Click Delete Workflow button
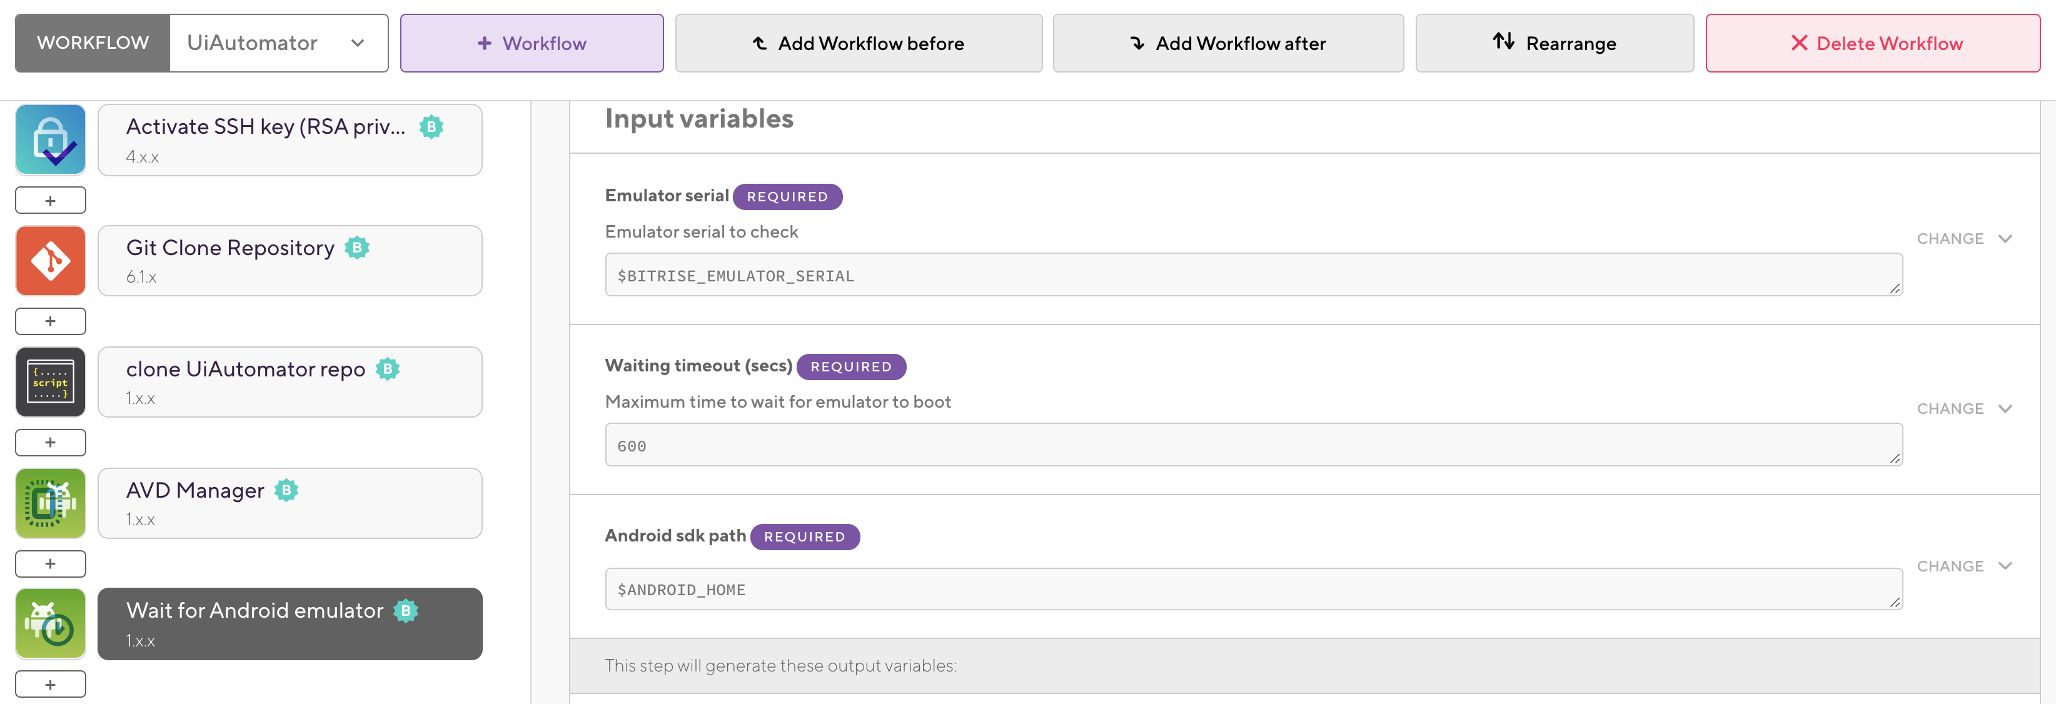Viewport: 2056px width, 704px height. (1872, 43)
